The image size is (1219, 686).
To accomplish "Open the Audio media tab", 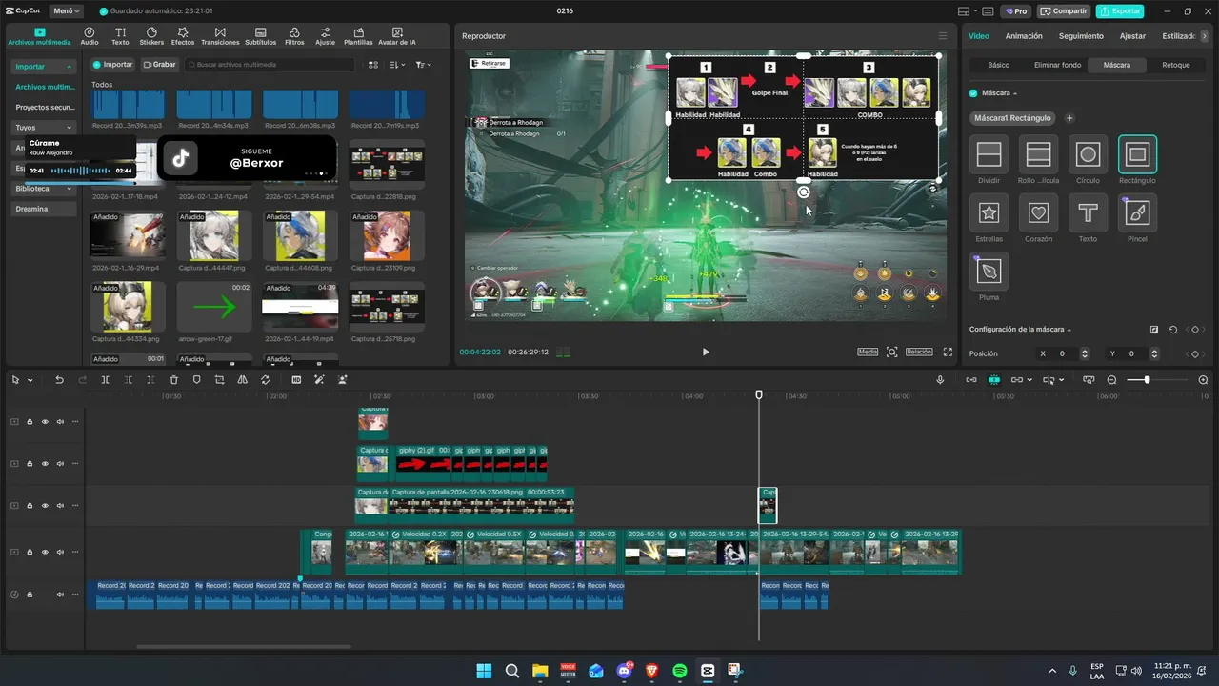I will [90, 37].
